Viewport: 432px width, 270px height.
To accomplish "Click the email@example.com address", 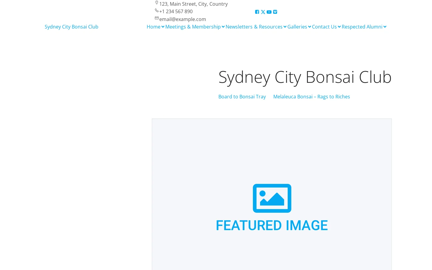I will click(183, 19).
